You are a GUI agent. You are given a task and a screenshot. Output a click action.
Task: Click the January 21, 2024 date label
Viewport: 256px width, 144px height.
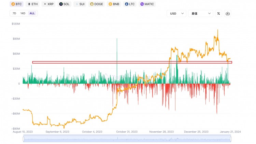(x=230, y=132)
